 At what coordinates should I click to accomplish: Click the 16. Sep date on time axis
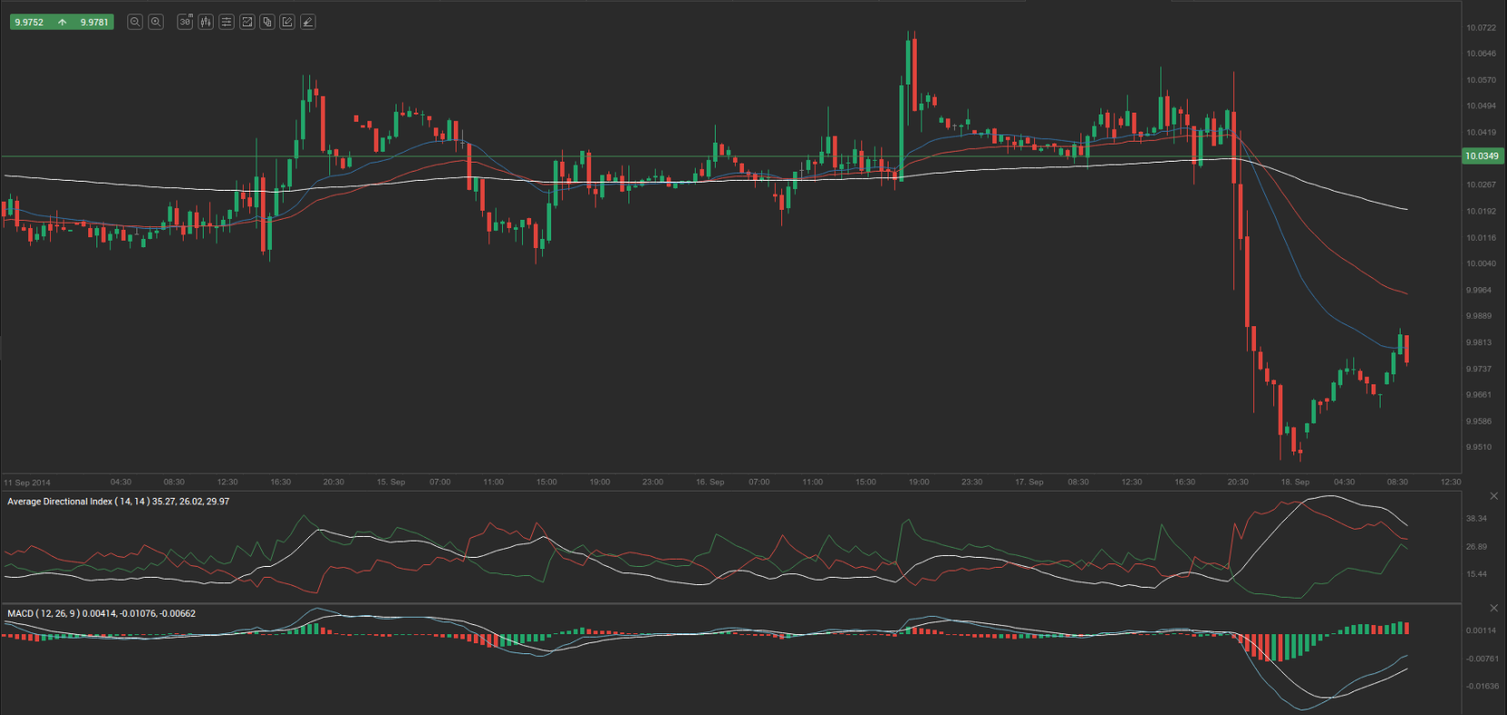pos(709,482)
